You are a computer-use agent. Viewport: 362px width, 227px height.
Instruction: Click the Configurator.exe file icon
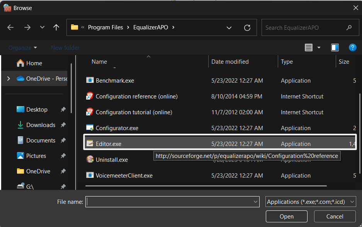click(x=90, y=128)
